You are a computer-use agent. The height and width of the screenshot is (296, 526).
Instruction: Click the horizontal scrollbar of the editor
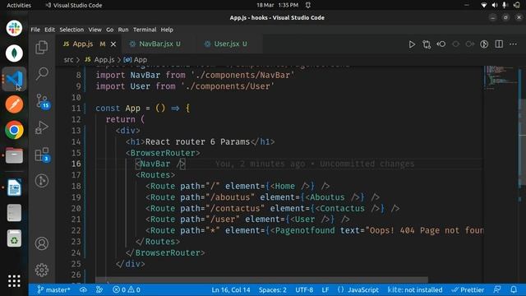click(x=261, y=280)
